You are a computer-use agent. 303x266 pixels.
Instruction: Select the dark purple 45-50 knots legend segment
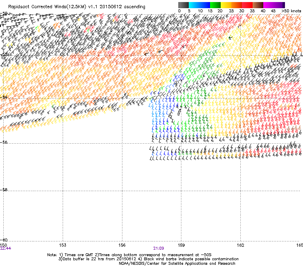click(279, 5)
